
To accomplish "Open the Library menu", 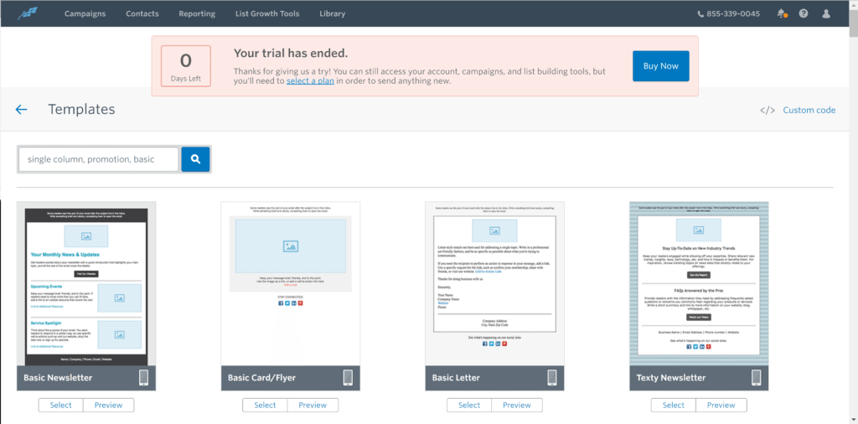I will tap(333, 13).
